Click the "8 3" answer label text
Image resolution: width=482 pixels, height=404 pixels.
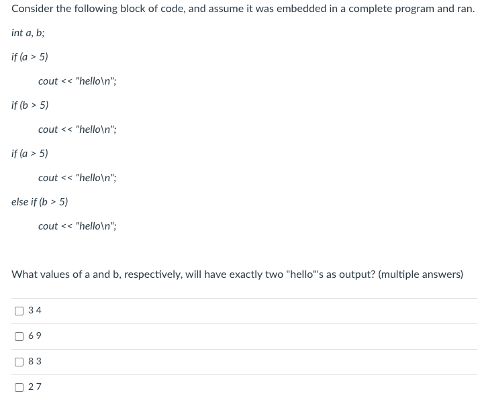(35, 362)
